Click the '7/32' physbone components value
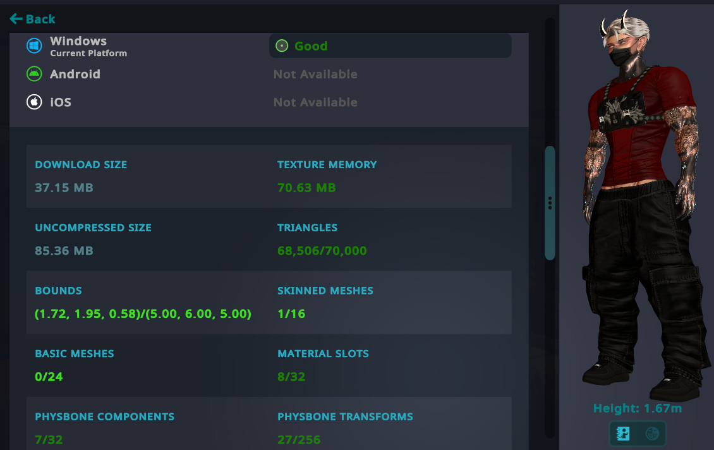714x450 pixels. click(49, 439)
